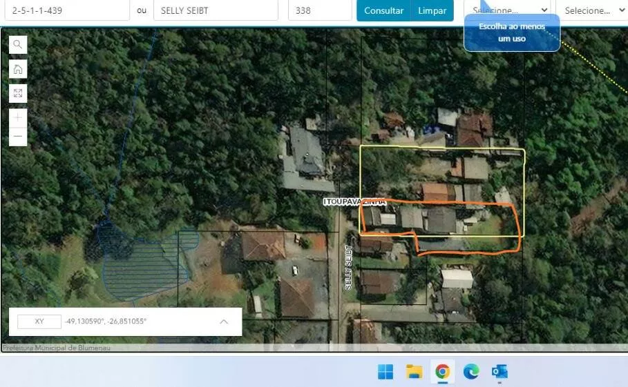Focus the SELLY SEIBT street name field
The image size is (628, 387).
point(216,10)
